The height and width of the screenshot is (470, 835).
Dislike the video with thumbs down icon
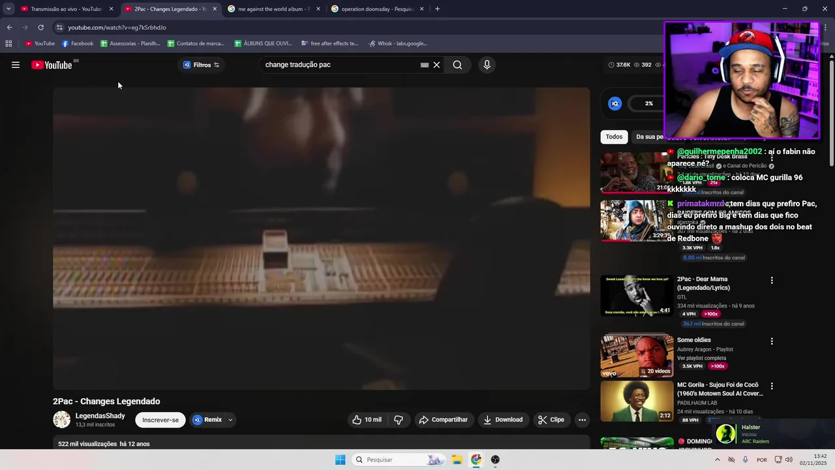click(x=399, y=420)
